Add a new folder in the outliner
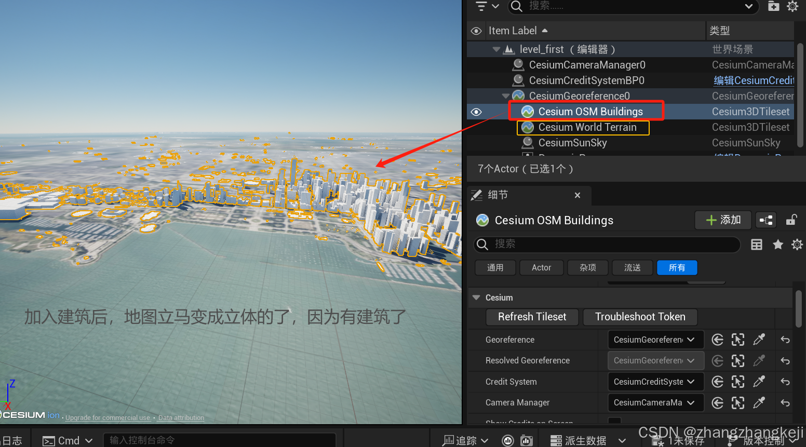806x447 pixels. tap(774, 6)
